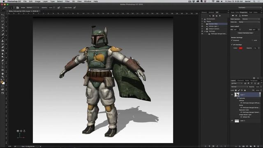
Task: Expand the FettCape tree item
Action: tap(205, 31)
